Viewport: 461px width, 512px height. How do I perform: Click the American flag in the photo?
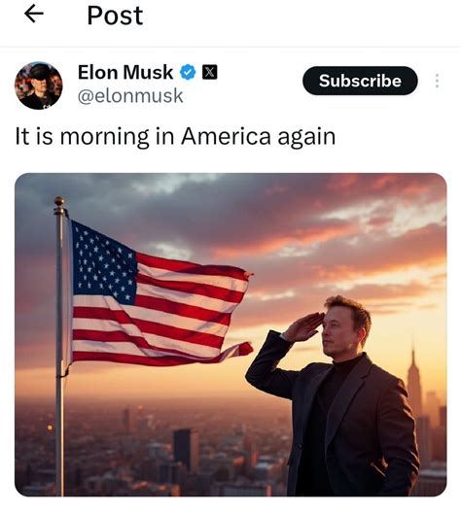click(x=160, y=293)
